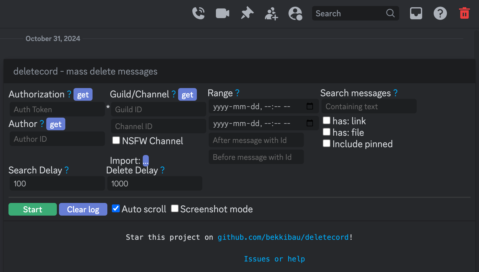Open the Issues or help link
The width and height of the screenshot is (479, 272).
tap(274, 259)
